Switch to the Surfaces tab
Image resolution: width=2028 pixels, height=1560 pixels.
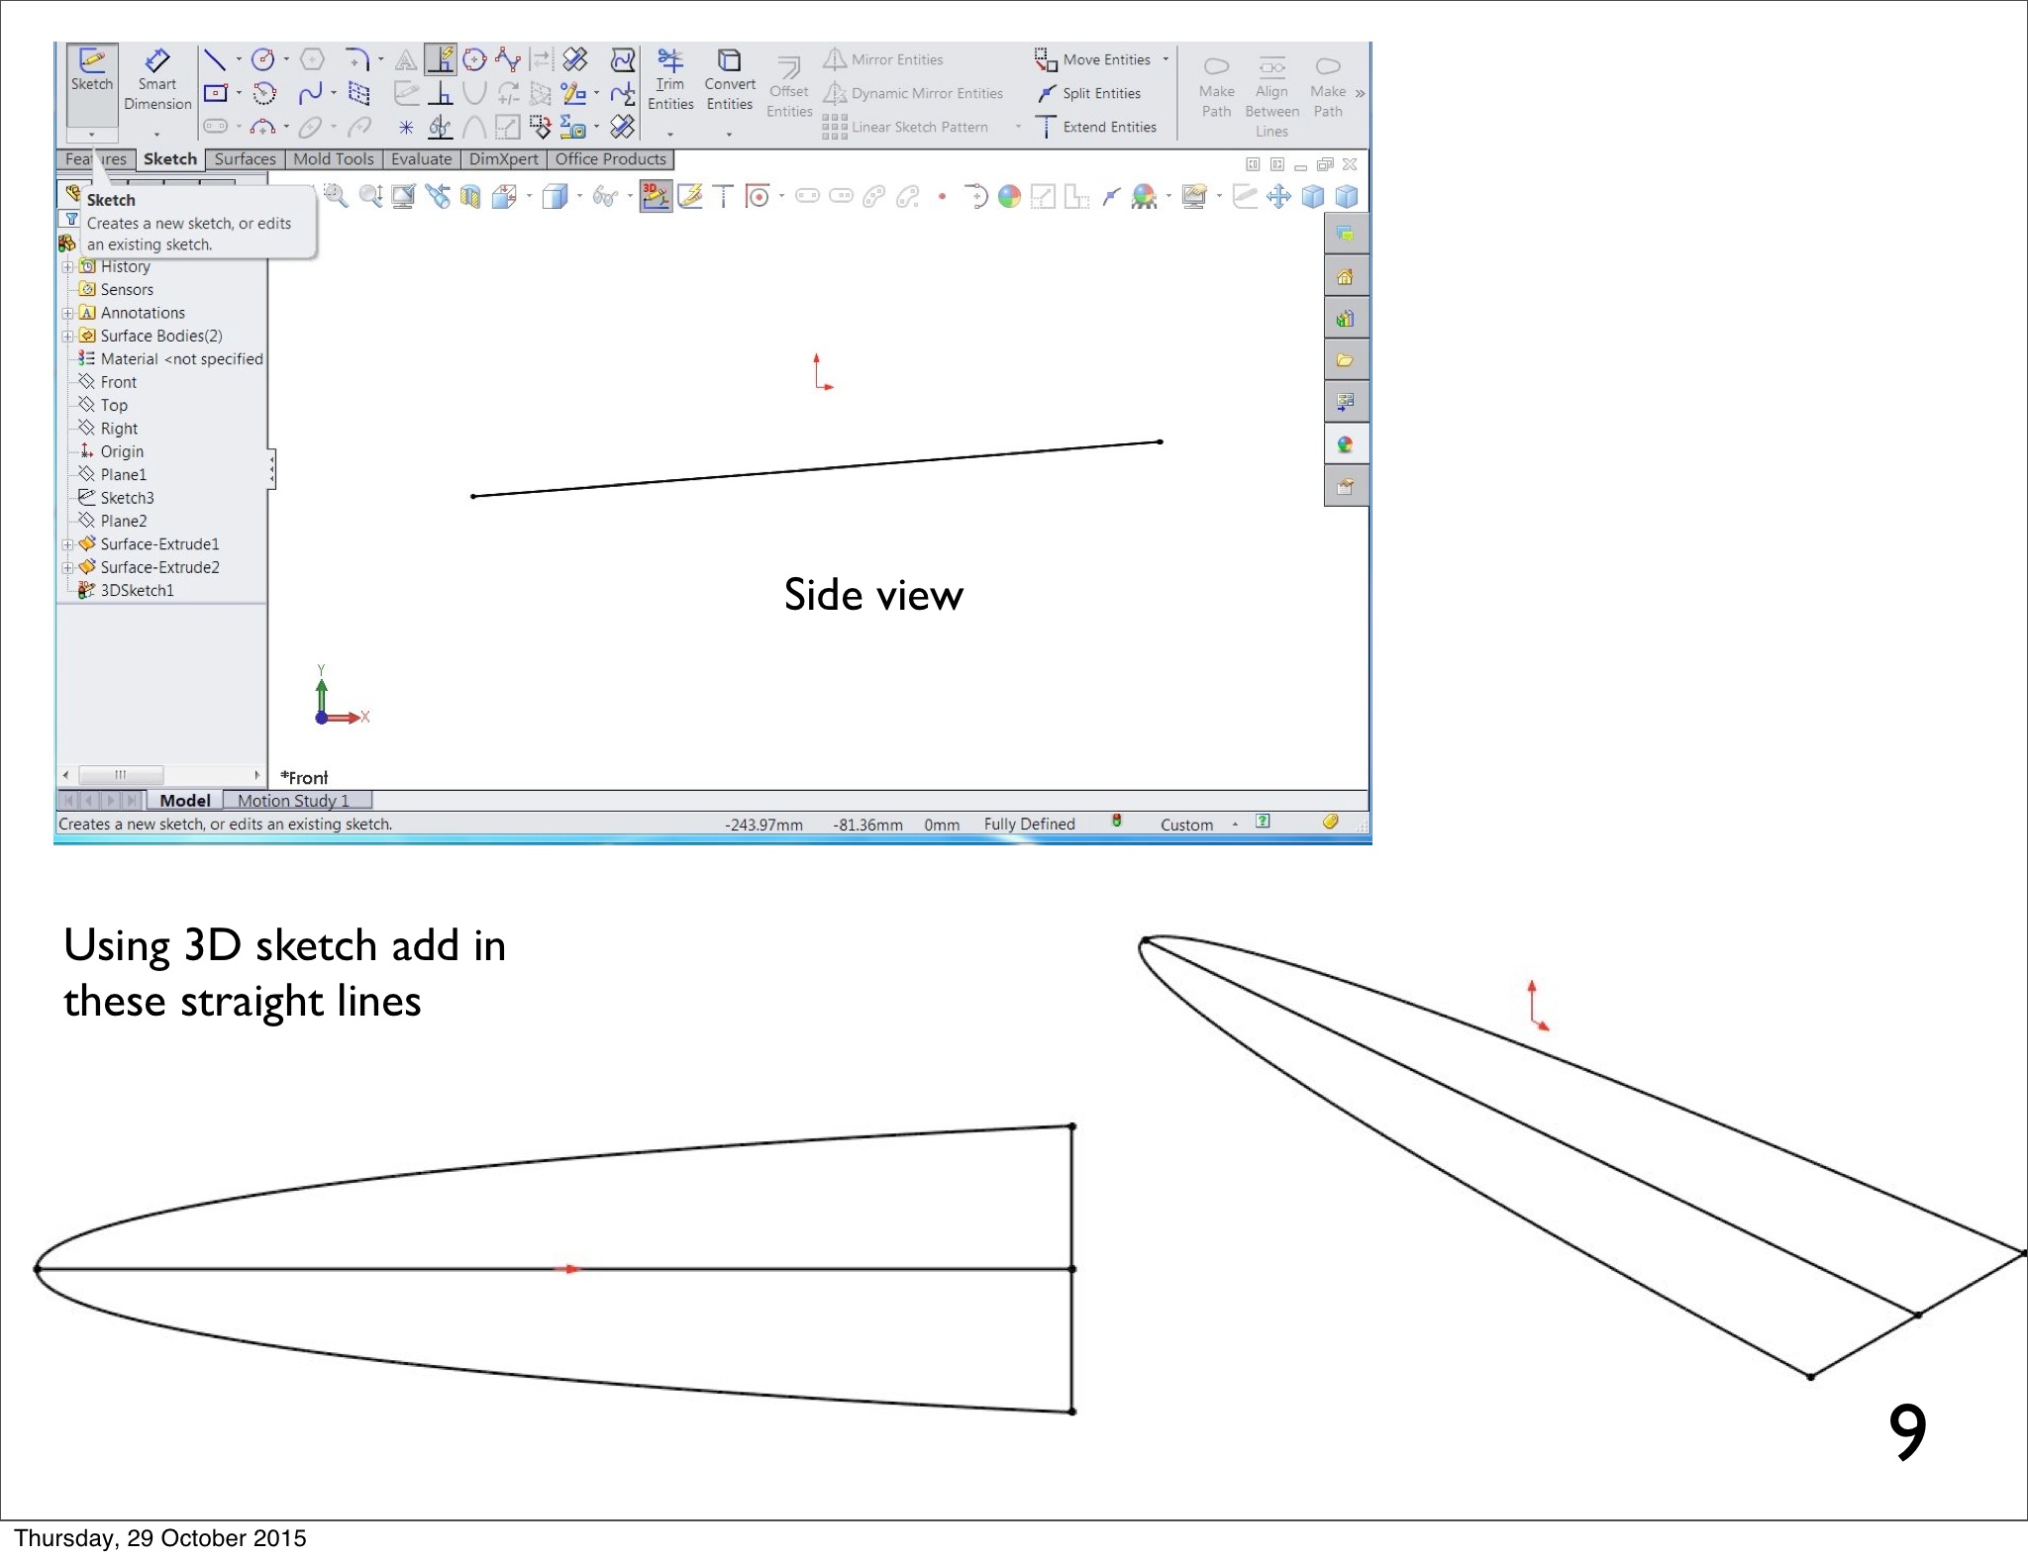[x=245, y=159]
